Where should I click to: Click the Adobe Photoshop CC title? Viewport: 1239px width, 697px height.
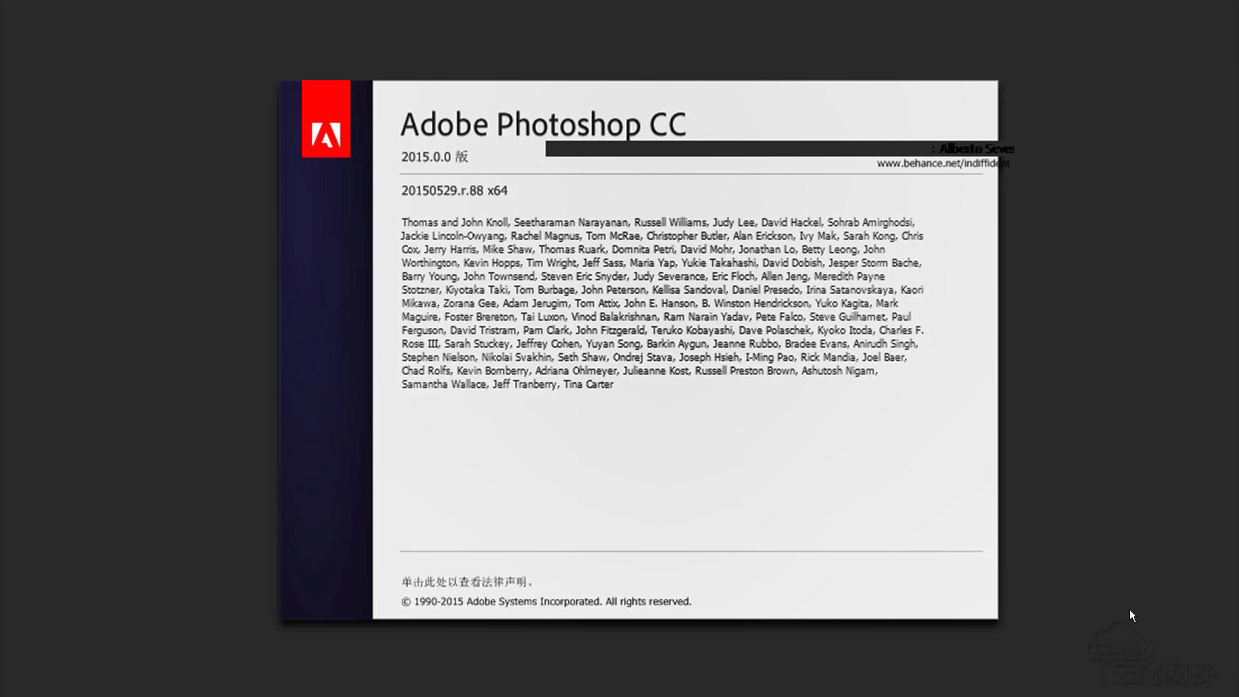[x=543, y=125]
